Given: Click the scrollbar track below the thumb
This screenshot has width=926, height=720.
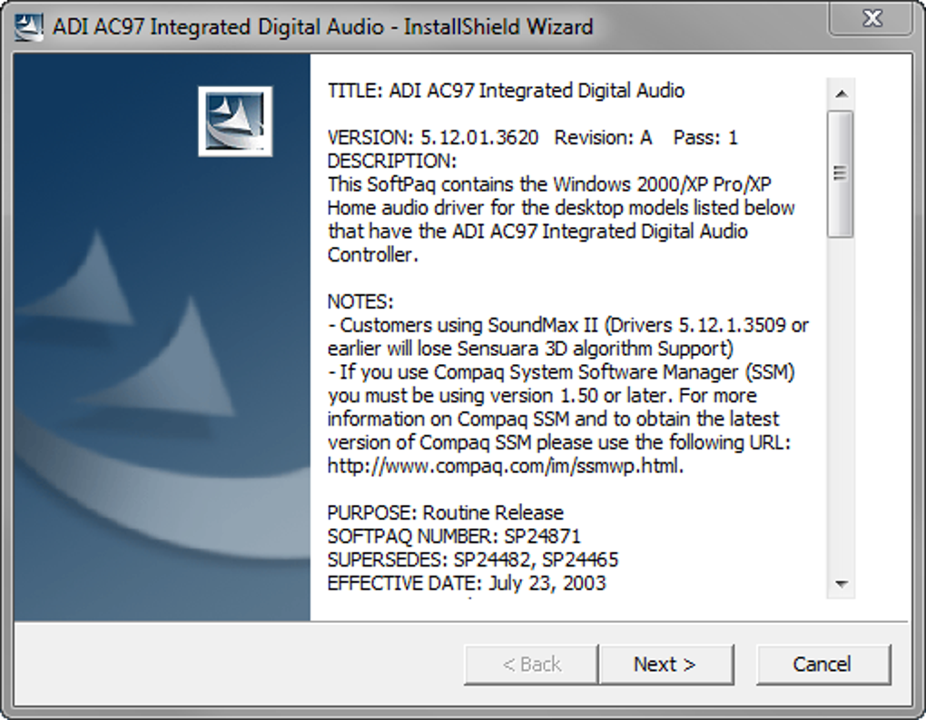Looking at the screenshot, I should pyautogui.click(x=841, y=404).
